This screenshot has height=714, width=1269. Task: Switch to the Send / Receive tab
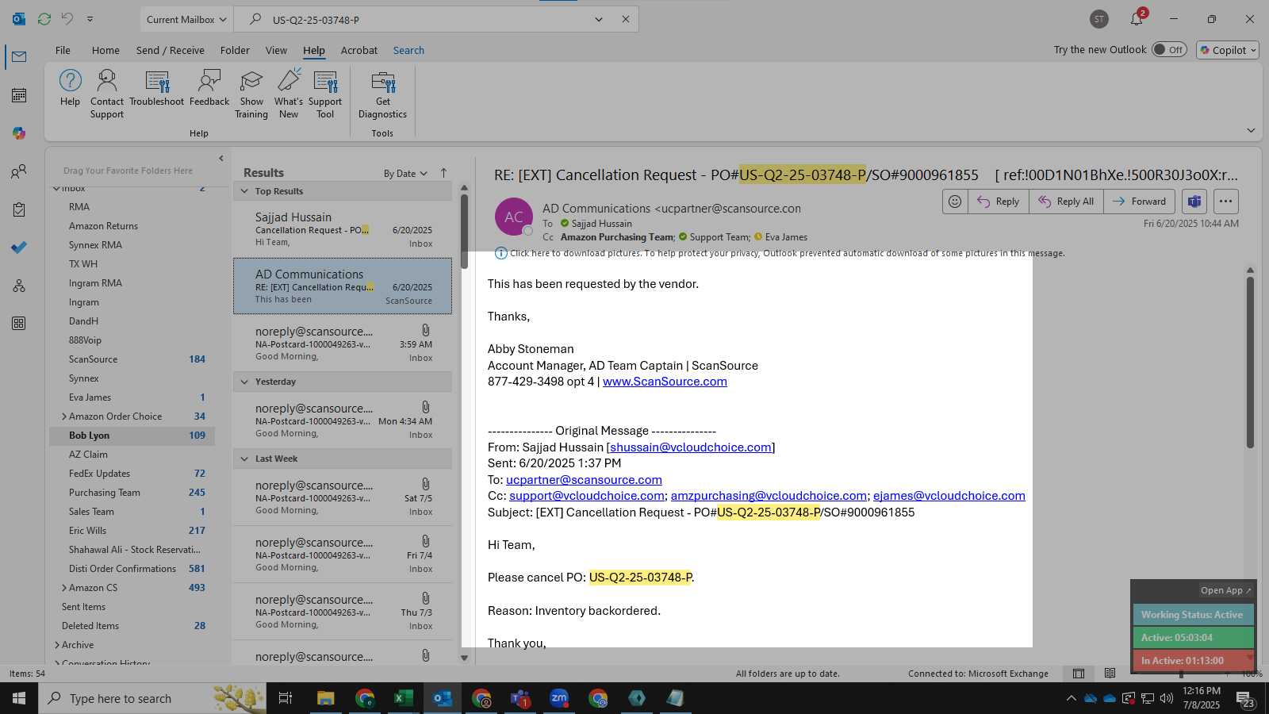click(170, 50)
